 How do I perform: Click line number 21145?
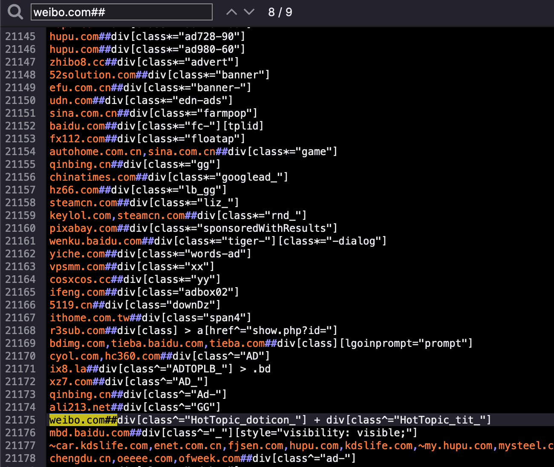click(20, 36)
